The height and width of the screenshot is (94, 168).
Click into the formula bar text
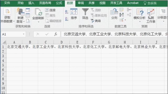[x=114, y=34]
